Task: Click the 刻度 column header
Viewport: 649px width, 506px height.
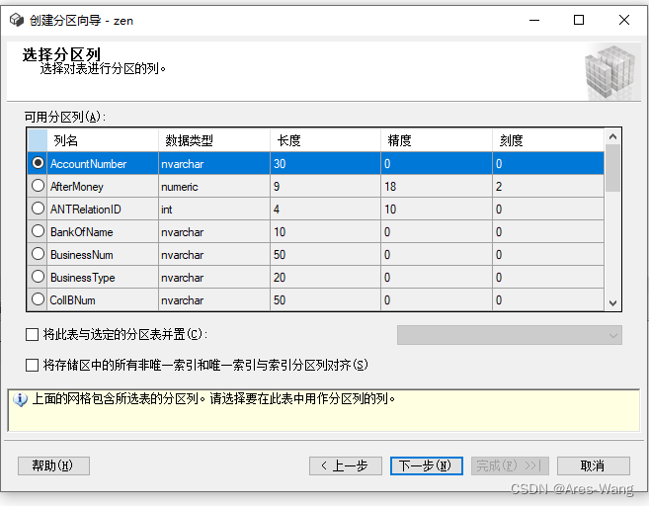Action: (x=548, y=140)
